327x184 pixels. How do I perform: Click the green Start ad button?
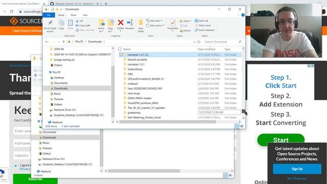coord(281,140)
